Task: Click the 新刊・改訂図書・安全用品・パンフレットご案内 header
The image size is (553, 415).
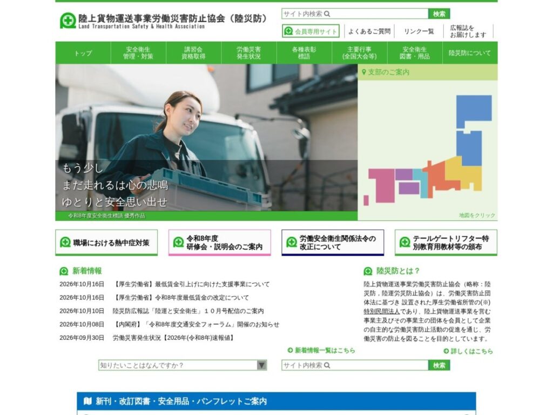Action: (x=276, y=401)
